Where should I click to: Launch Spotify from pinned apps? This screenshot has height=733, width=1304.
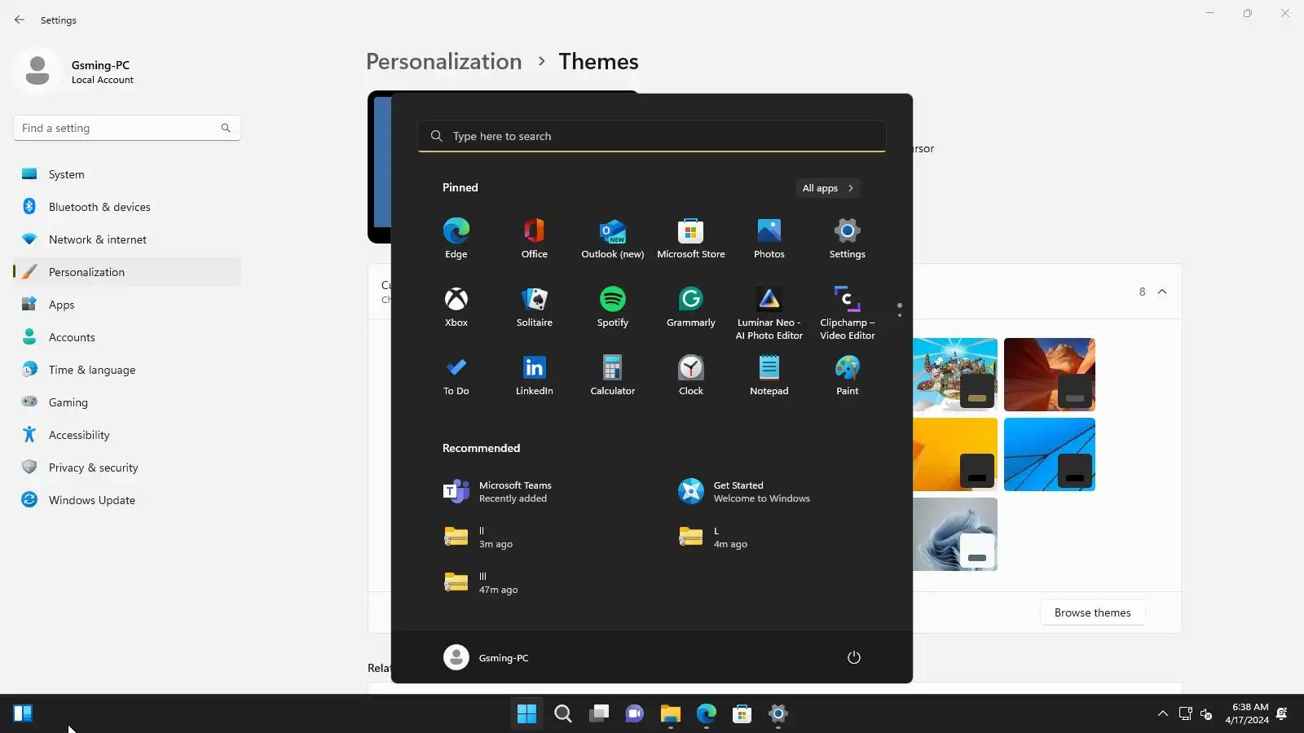click(613, 307)
